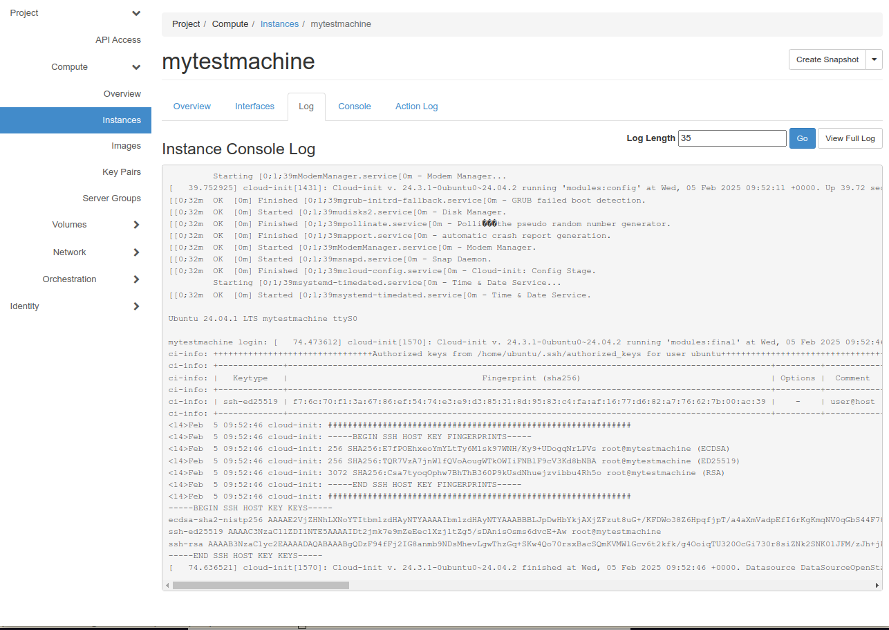This screenshot has width=889, height=630.
Task: Expand the Volumes section chevron
Action: tap(136, 225)
